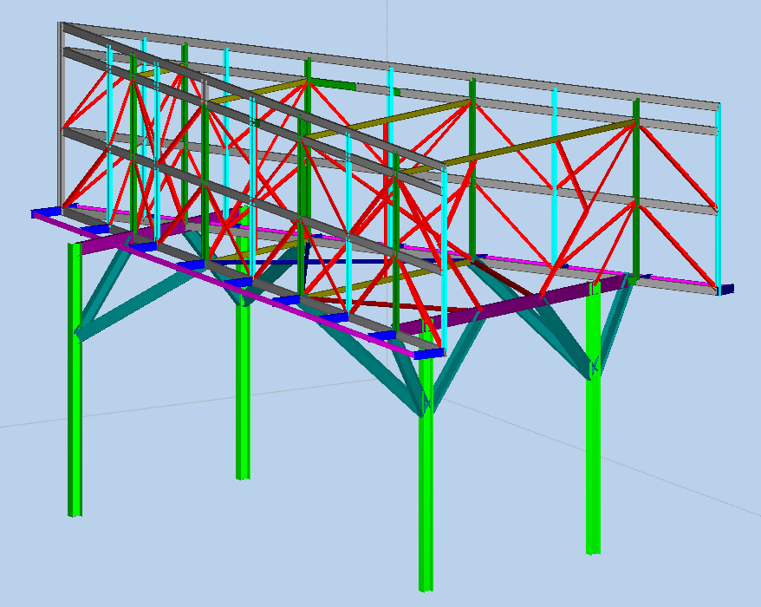Select the blue block at the far-right end
This screenshot has height=607, width=761.
726,289
